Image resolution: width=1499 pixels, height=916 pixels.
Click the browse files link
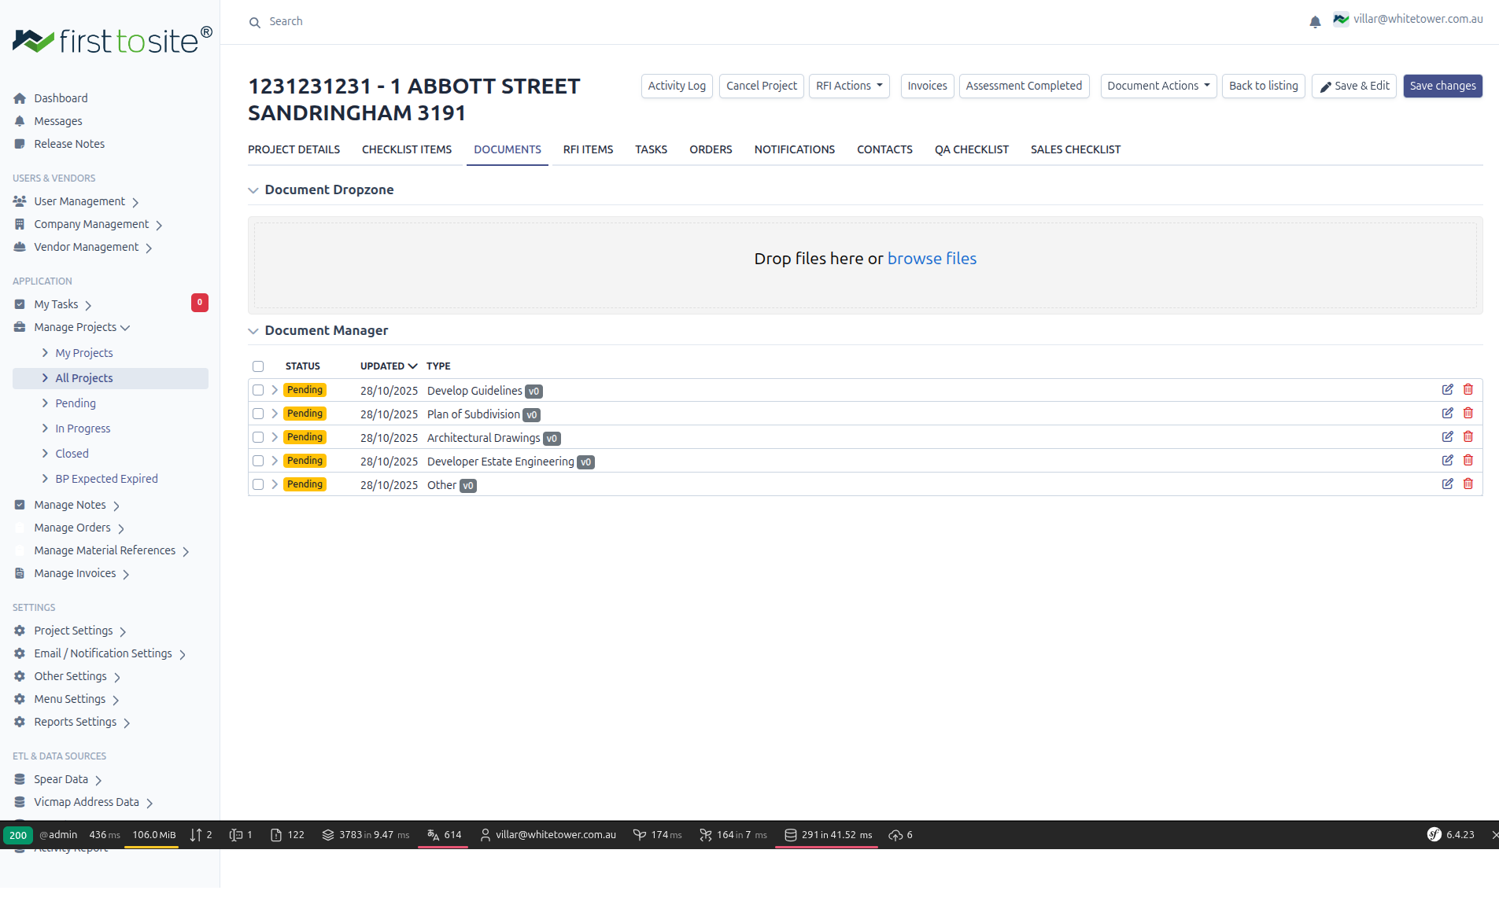931,258
